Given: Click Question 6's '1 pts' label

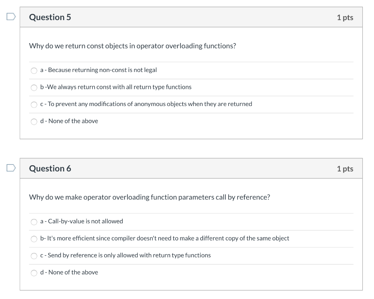Looking at the screenshot, I should point(345,169).
